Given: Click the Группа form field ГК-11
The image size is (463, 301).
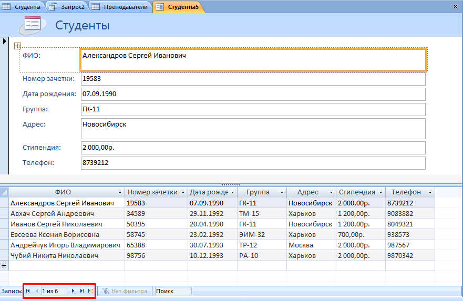Looking at the screenshot, I should point(253,109).
